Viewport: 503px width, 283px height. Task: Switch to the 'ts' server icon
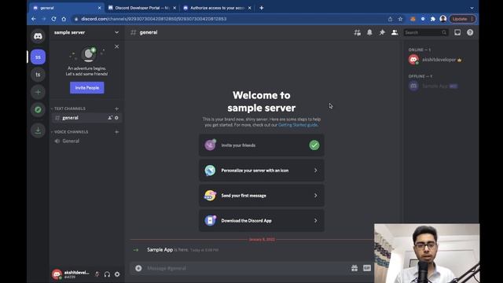point(38,75)
